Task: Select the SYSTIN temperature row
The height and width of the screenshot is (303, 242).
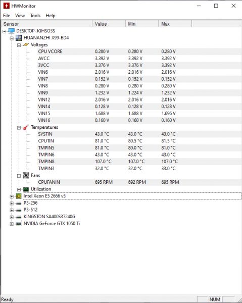Action: [139, 134]
